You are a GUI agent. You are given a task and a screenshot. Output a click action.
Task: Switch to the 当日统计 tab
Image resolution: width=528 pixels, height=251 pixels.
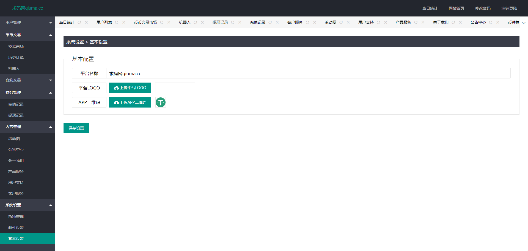[x=67, y=22]
